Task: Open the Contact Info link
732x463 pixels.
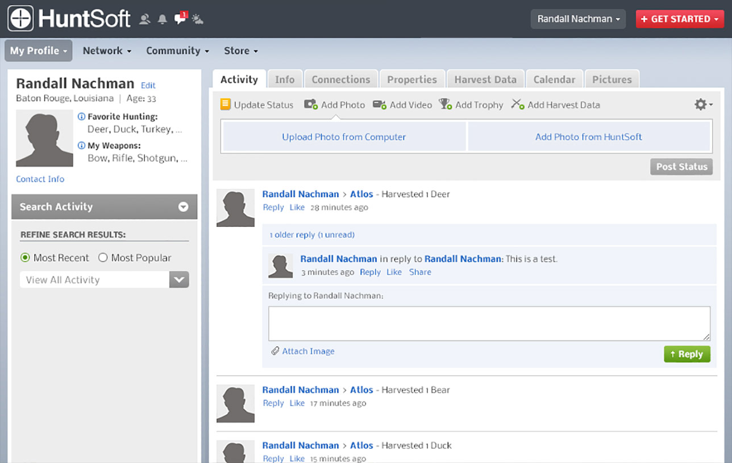Action: 40,179
